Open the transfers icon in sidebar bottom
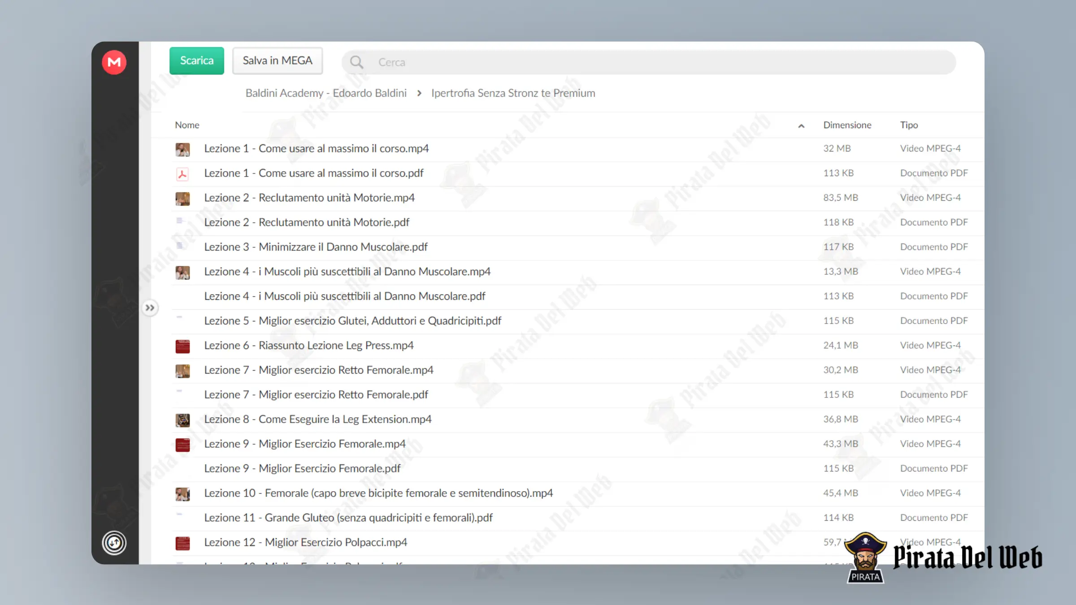 point(114,543)
